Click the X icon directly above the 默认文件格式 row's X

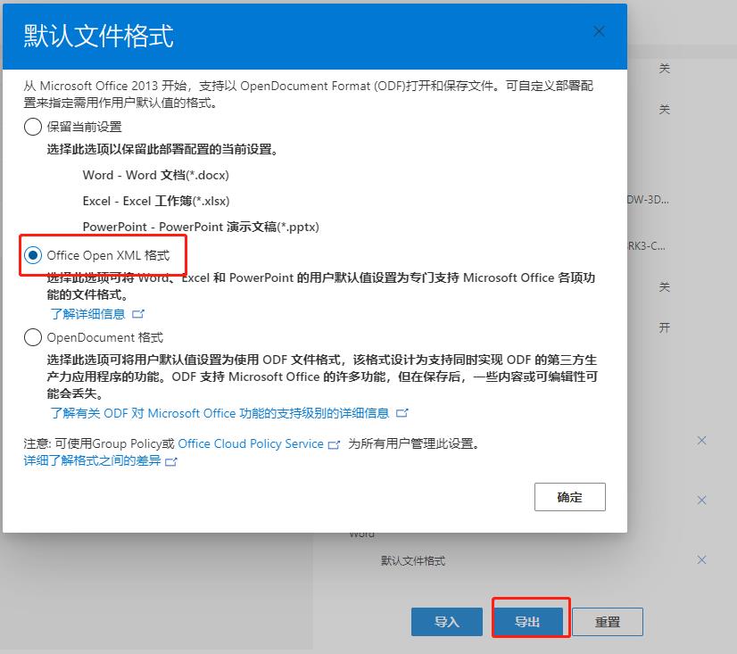pos(701,501)
